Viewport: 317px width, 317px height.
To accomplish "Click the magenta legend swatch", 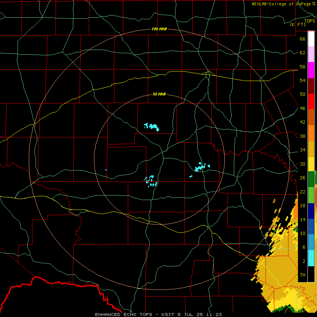I will click(311, 70).
